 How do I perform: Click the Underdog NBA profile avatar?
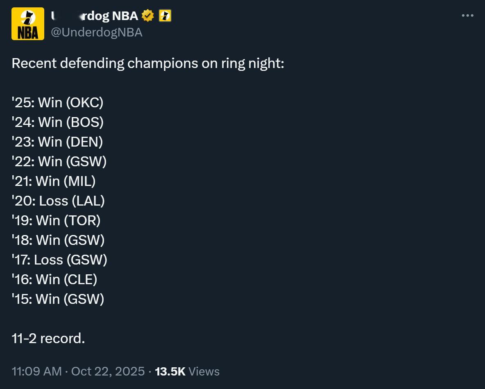click(27, 24)
